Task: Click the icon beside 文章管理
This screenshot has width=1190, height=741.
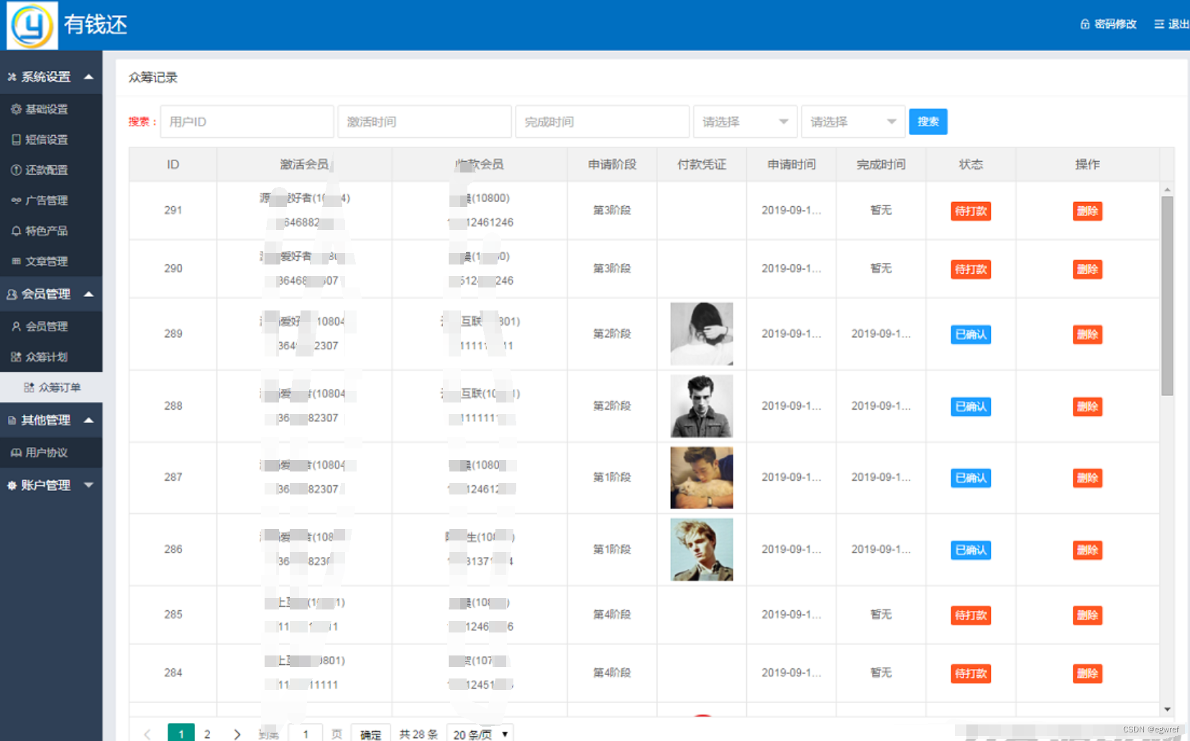Action: coord(16,262)
